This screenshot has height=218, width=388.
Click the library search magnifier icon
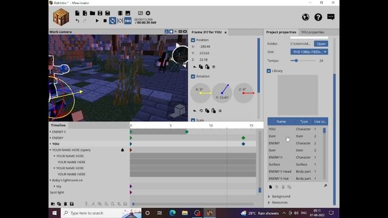(x=326, y=186)
